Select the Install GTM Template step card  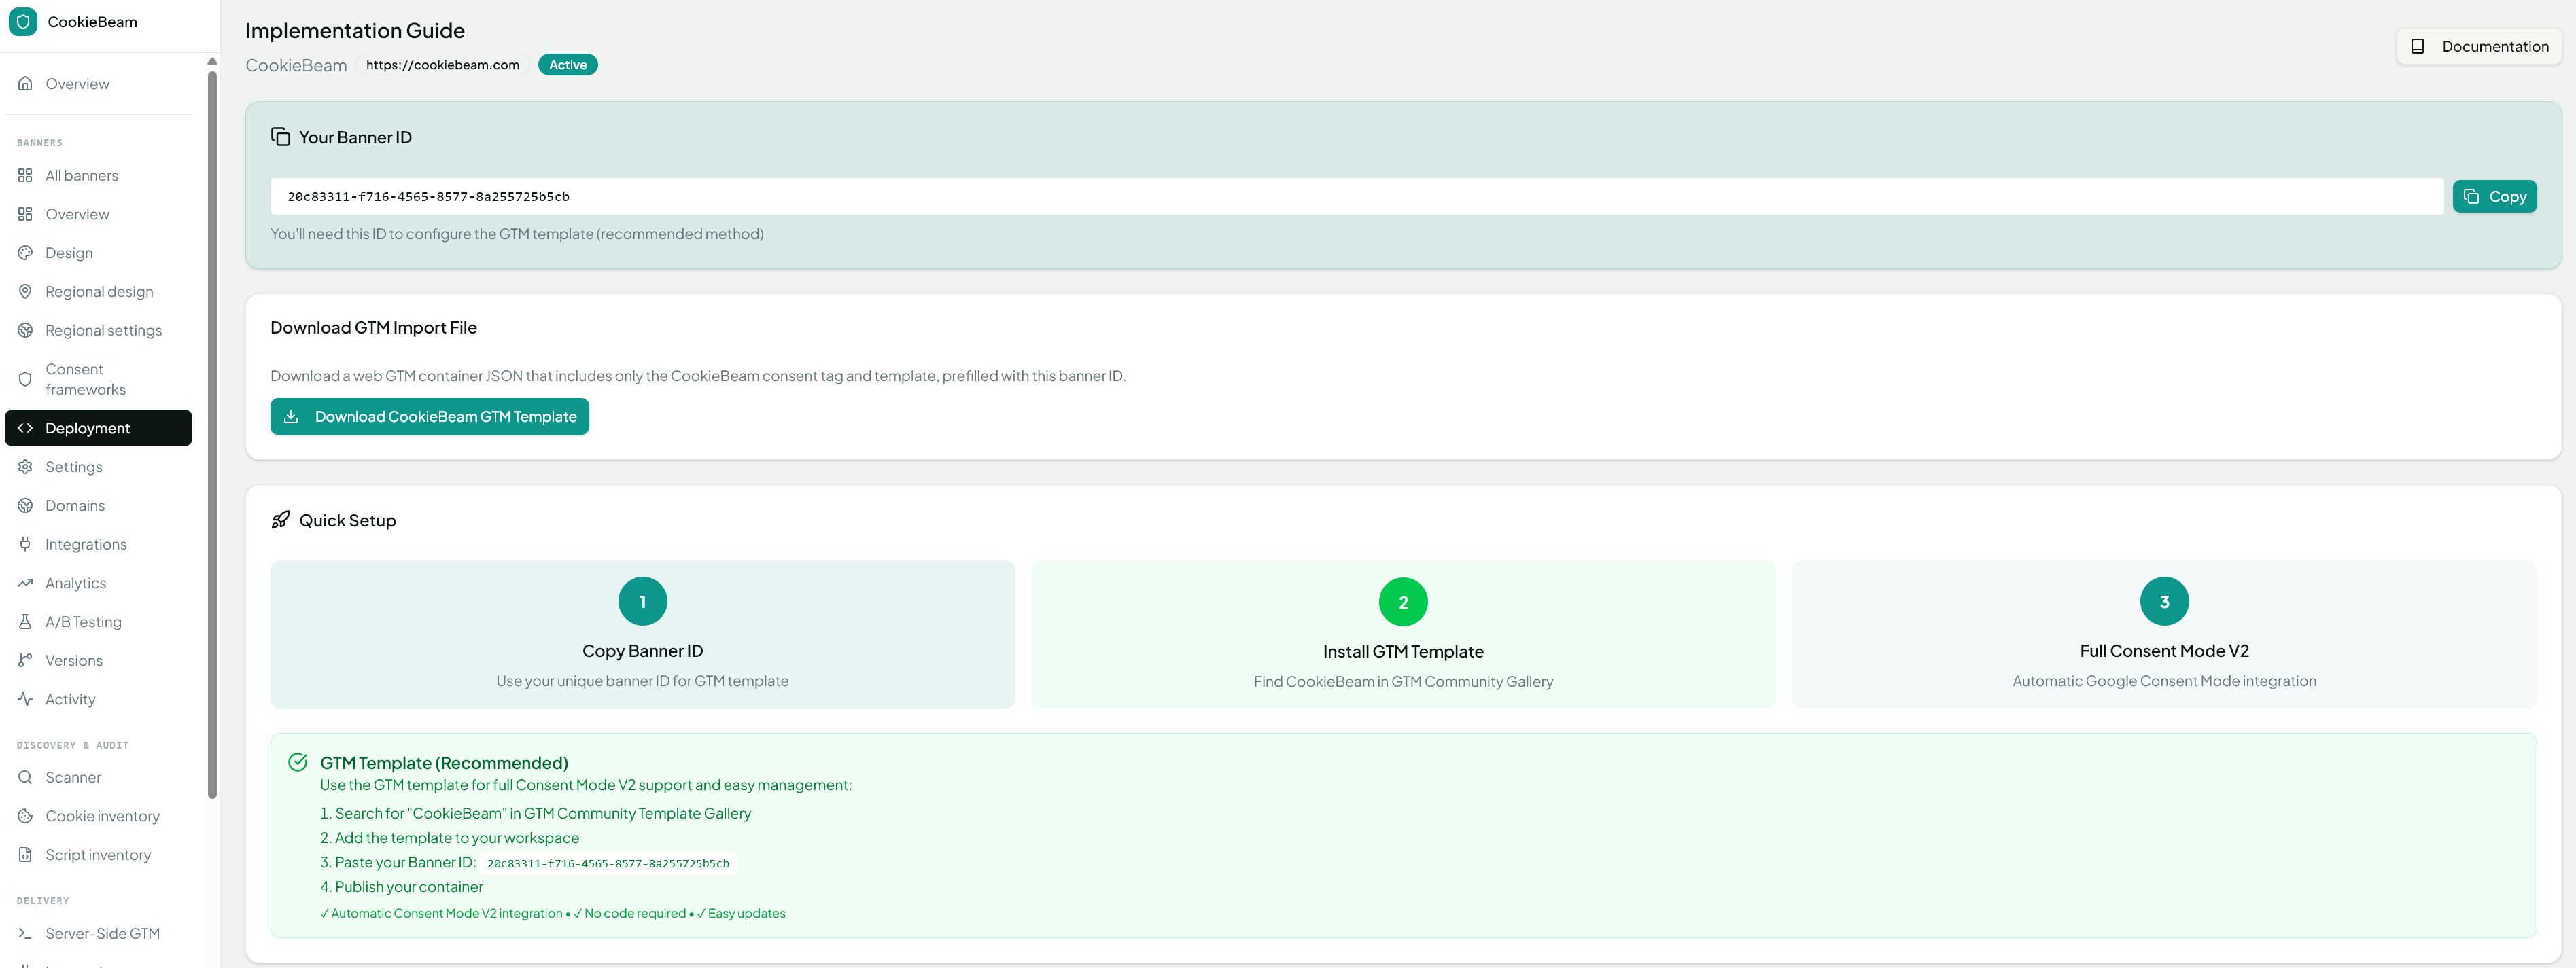pos(1403,634)
